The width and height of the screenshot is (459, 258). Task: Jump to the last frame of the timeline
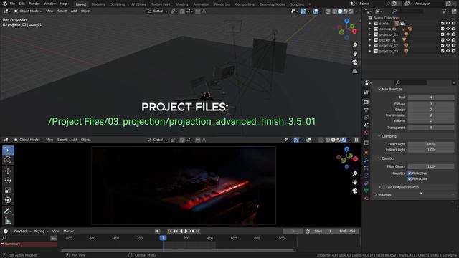pyautogui.click(x=198, y=231)
